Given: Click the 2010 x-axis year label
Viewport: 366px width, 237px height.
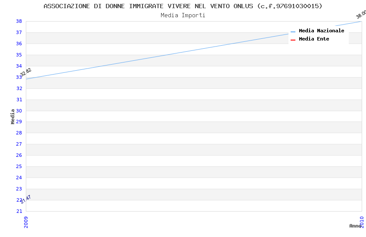Looking at the screenshot, I should click(362, 222).
